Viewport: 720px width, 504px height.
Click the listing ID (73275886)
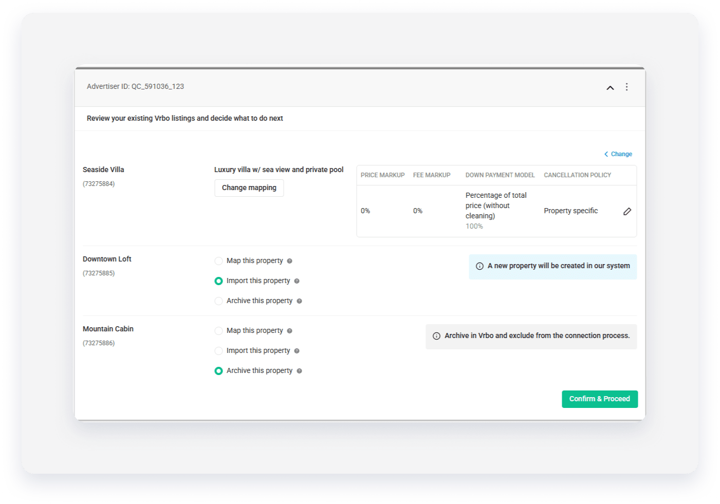point(99,343)
